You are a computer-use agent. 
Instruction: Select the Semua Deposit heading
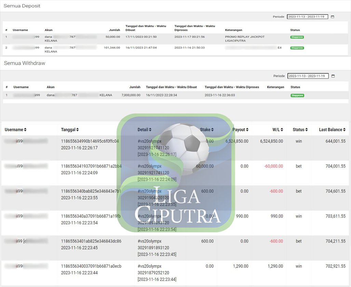22,6
